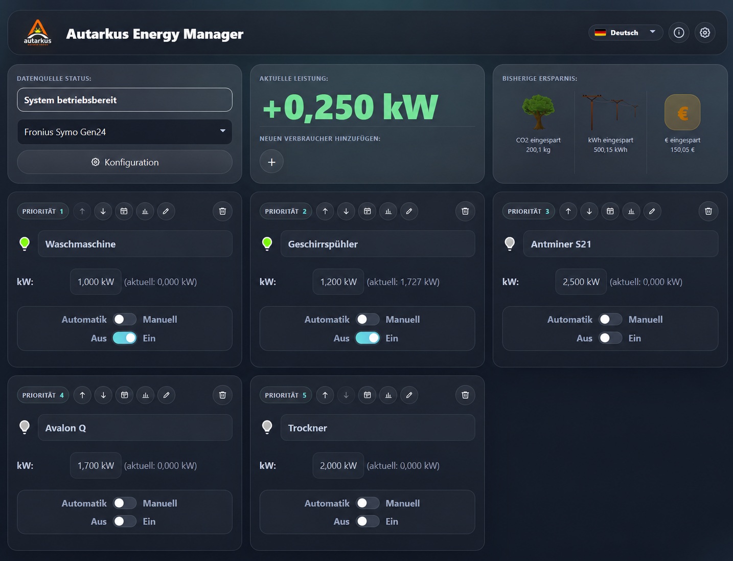Switch Waschmaschine Aus/Ein toggle off
This screenshot has height=561, width=733.
(x=124, y=338)
